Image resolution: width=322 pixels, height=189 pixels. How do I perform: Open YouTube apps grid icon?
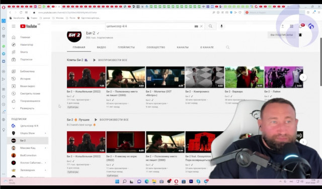pos(292,26)
